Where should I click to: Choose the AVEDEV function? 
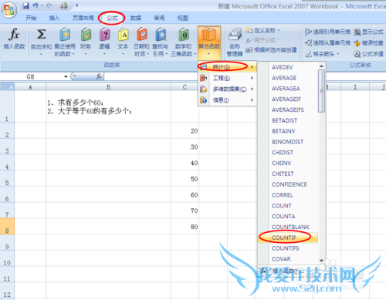(283, 67)
